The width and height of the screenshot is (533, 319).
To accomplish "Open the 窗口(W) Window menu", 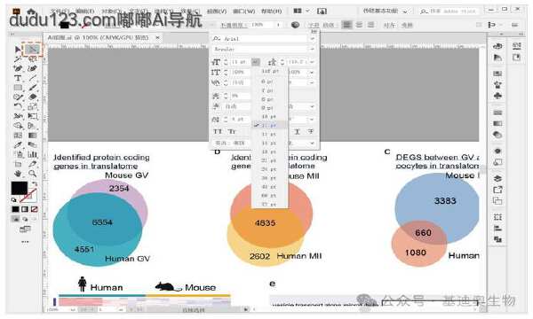I will click(243, 12).
